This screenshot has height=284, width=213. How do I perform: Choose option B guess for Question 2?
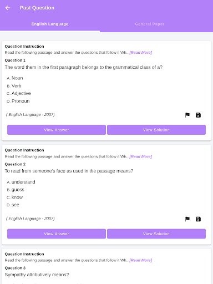click(x=16, y=190)
